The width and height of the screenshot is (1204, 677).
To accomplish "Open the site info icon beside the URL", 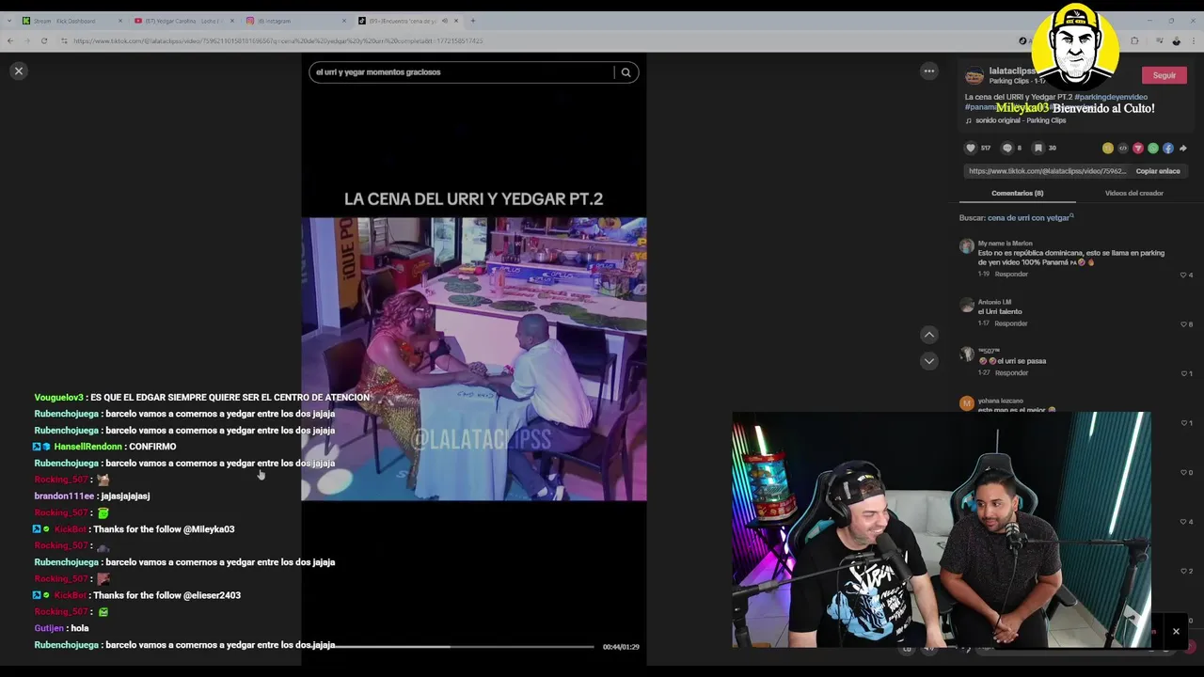I will click(x=64, y=40).
